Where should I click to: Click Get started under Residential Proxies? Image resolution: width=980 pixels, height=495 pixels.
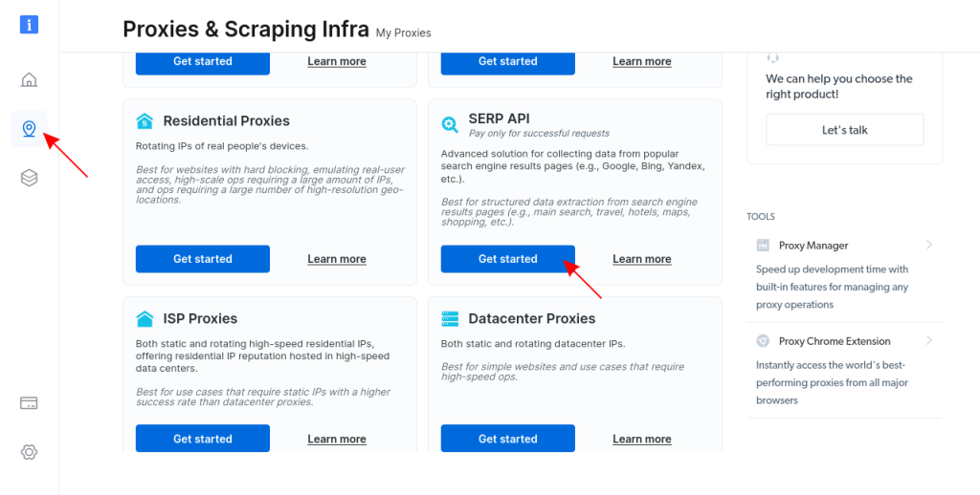203,259
